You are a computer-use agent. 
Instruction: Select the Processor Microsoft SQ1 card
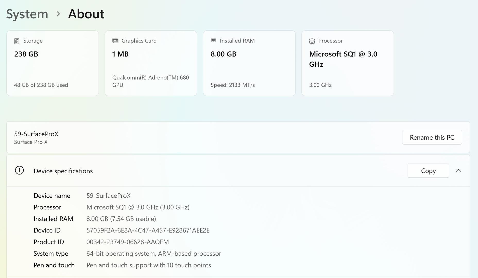347,63
